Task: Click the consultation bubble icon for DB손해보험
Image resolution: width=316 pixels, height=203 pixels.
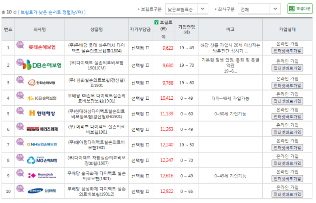Action: [20, 62]
